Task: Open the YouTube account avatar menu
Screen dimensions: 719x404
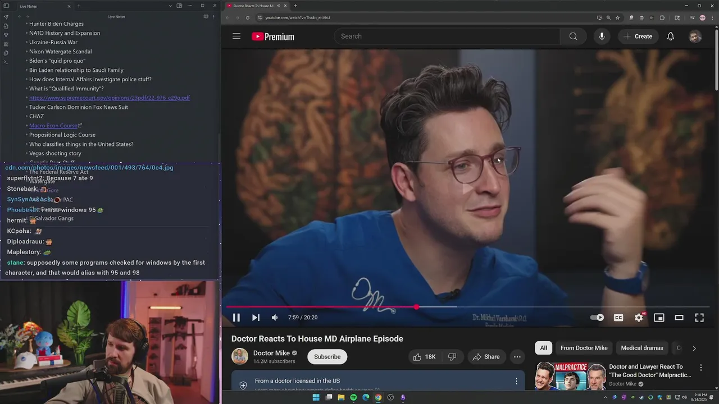Action: point(695,36)
